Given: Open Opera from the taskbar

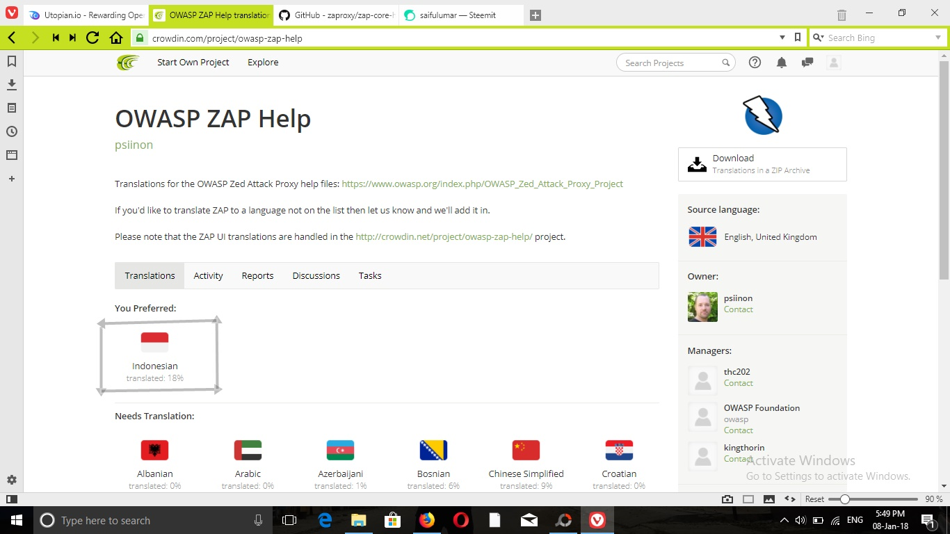Looking at the screenshot, I should (x=460, y=520).
